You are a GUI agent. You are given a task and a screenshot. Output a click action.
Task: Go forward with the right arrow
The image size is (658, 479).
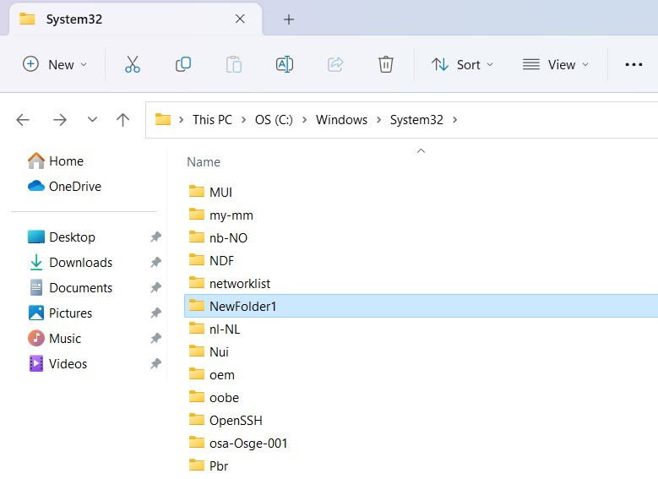(x=60, y=120)
